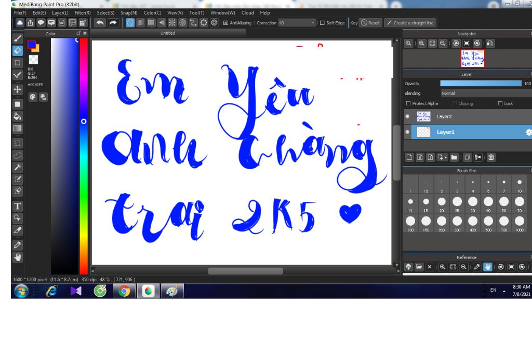Toggle the AntiAliasing checkbox

tap(226, 23)
